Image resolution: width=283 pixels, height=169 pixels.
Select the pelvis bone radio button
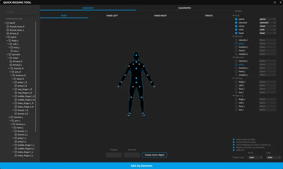(236, 19)
